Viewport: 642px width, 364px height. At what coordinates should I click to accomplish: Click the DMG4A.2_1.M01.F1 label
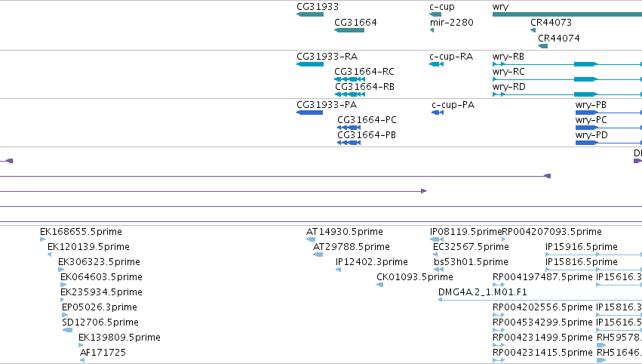(483, 292)
